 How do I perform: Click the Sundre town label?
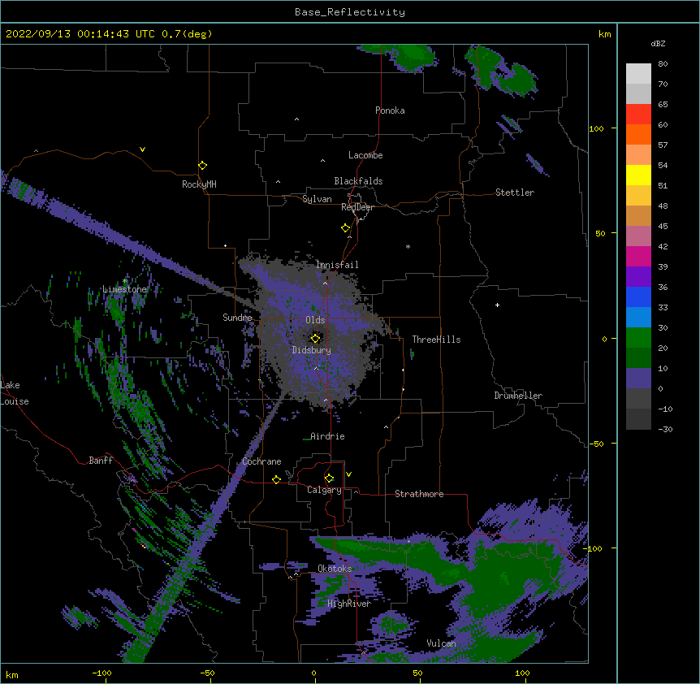coord(237,318)
